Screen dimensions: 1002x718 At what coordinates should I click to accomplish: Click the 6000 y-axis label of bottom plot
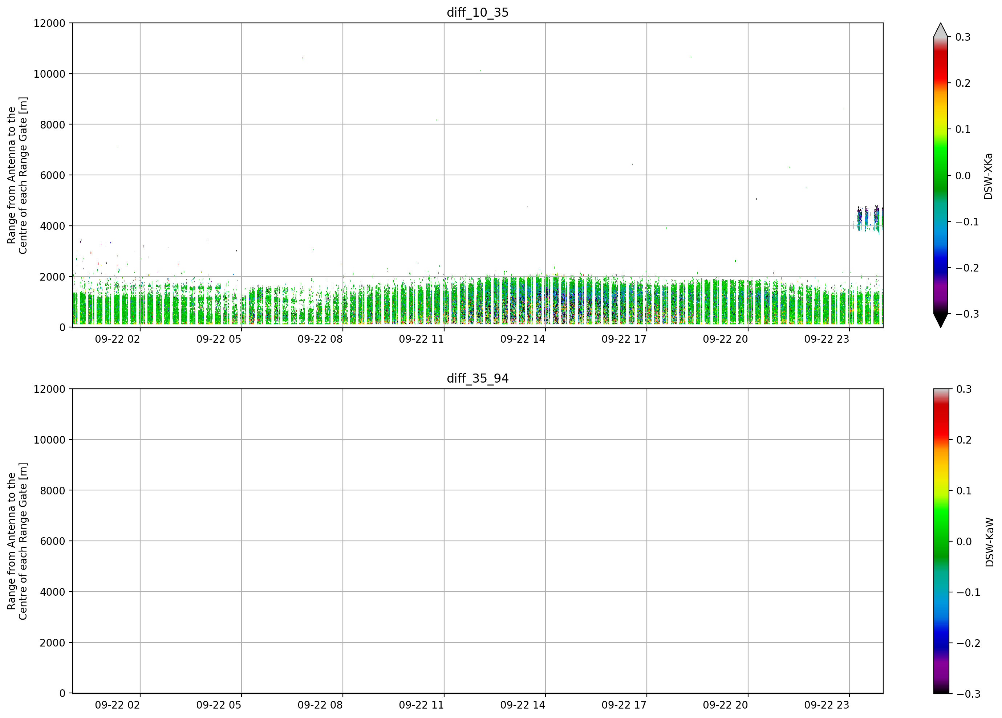53,541
